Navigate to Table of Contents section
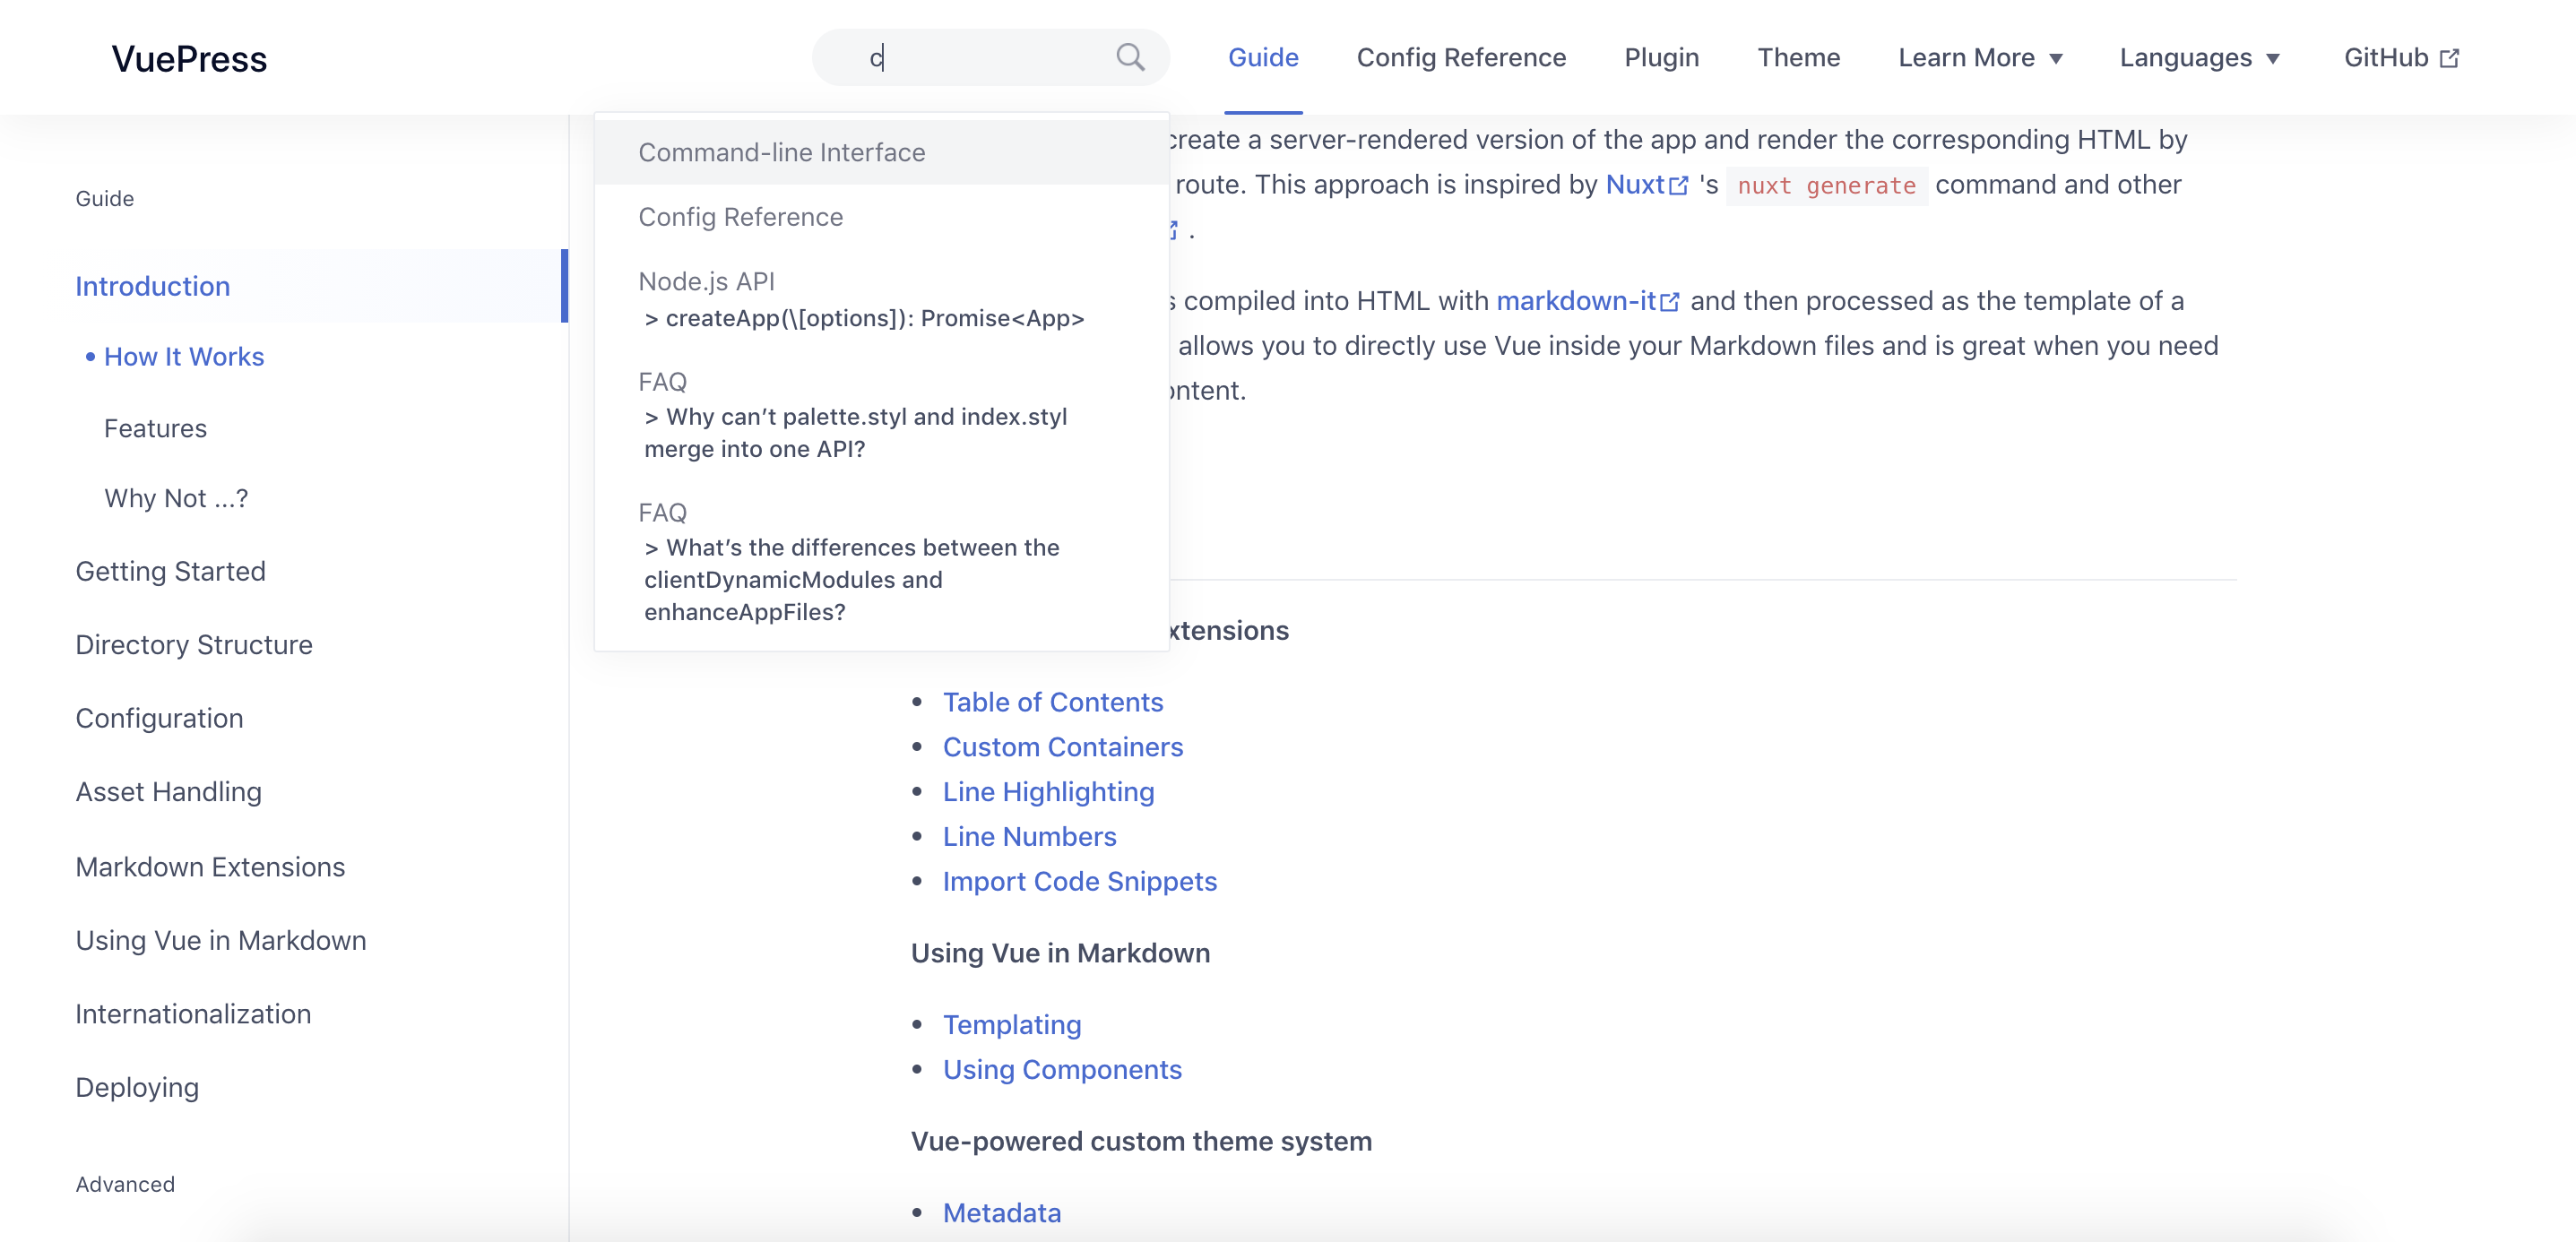Image resolution: width=2576 pixels, height=1242 pixels. click(1053, 702)
